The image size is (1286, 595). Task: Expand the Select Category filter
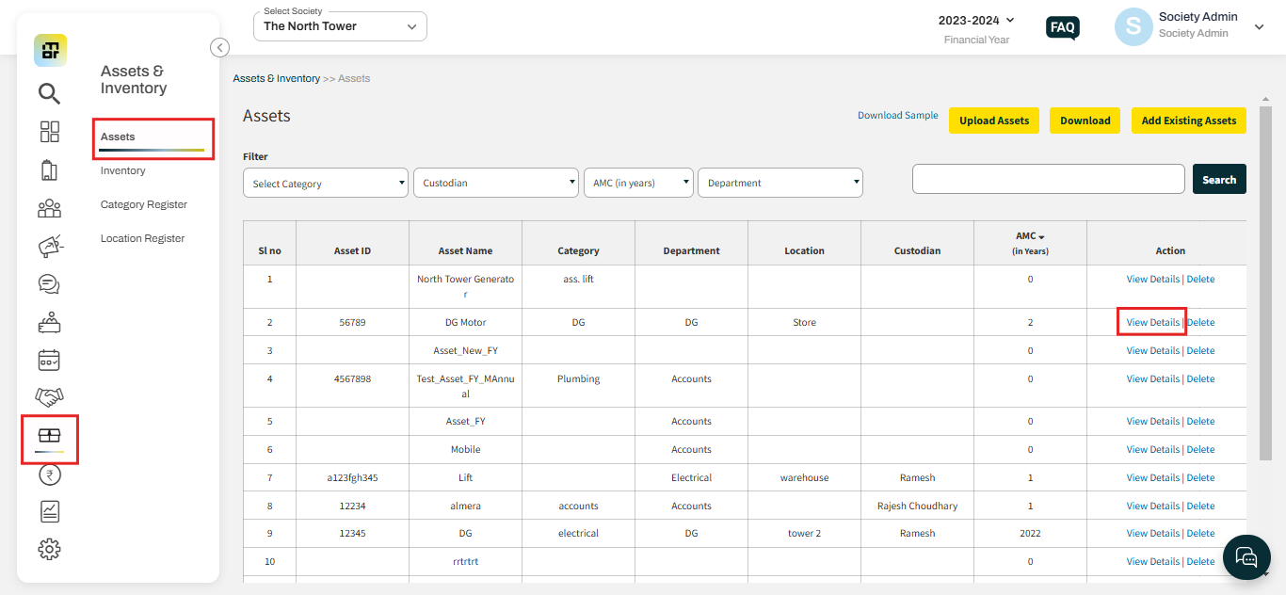325,184
